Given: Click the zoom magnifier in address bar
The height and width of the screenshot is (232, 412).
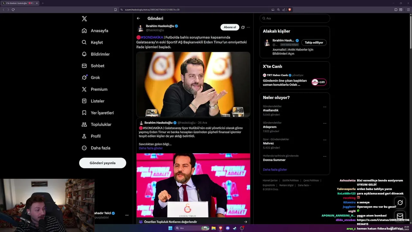Looking at the screenshot, I should [x=278, y=10].
